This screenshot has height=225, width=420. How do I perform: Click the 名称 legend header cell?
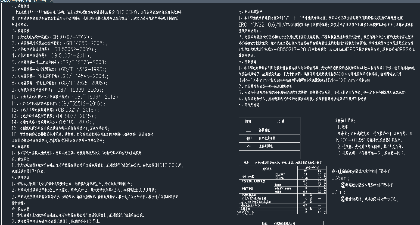point(281,122)
